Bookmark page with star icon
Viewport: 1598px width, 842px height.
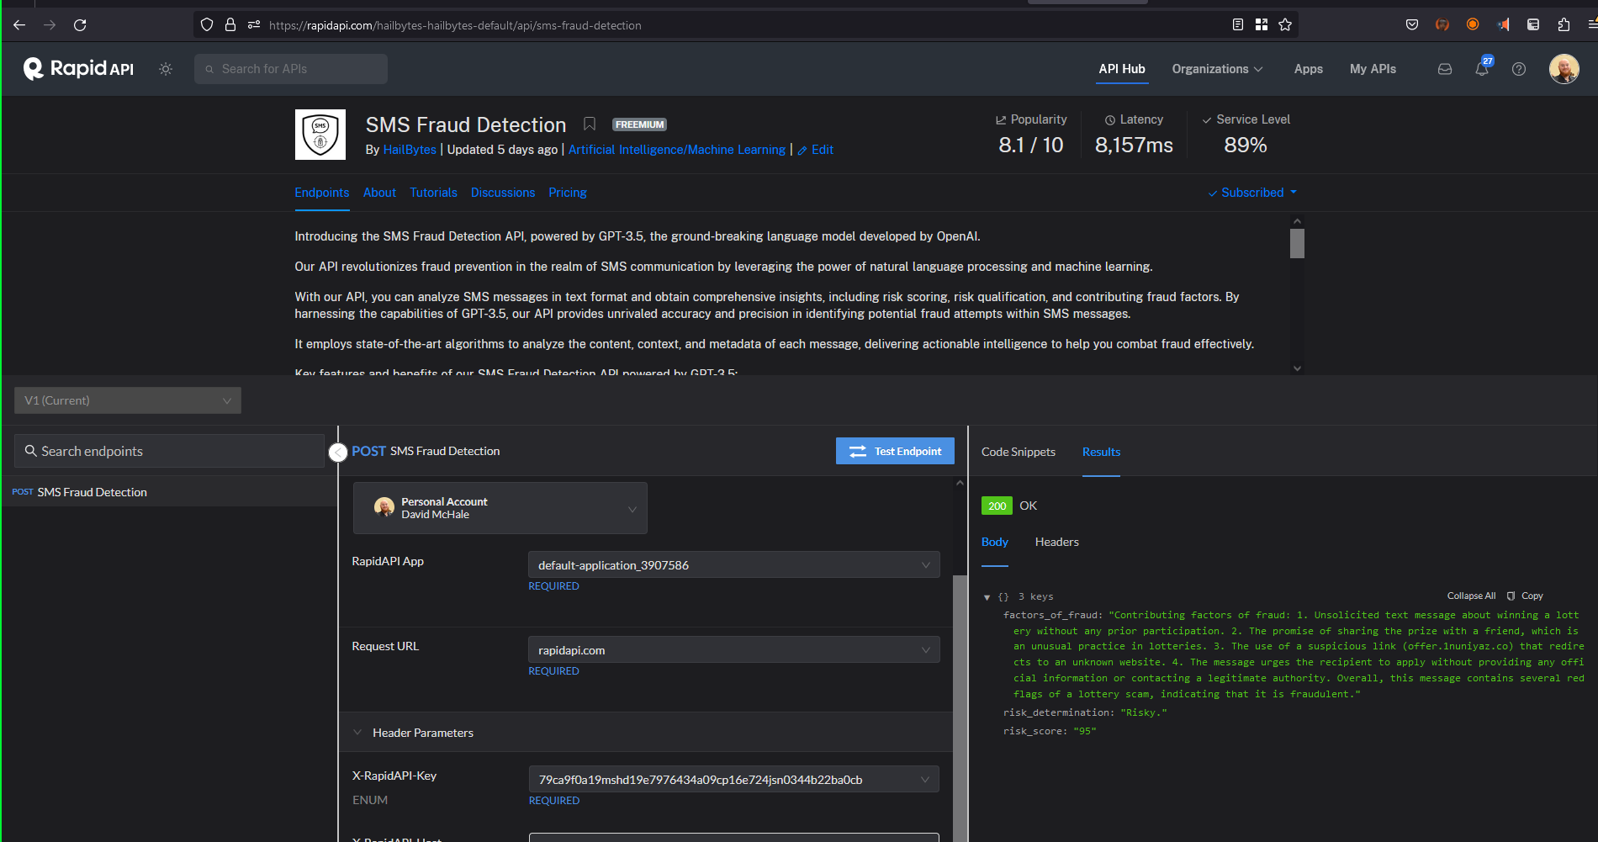pyautogui.click(x=1285, y=24)
